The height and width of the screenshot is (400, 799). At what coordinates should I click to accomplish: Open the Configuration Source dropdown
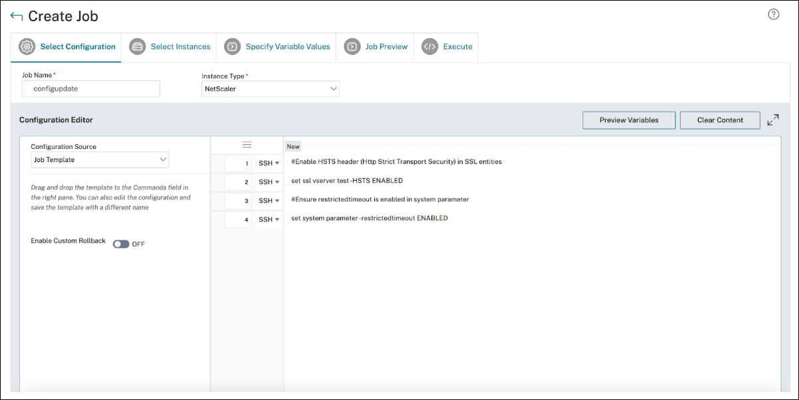100,159
